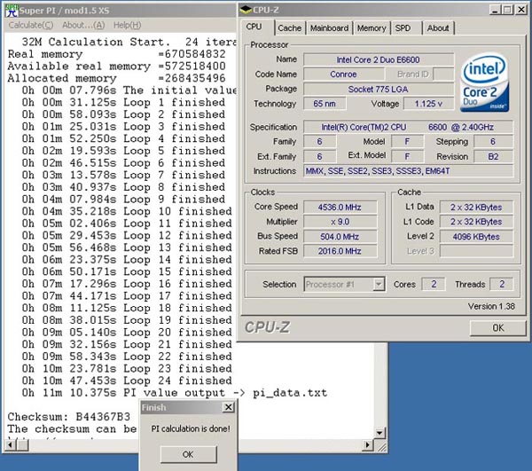Click the Level 2 value '4096 KBytes'

point(476,237)
